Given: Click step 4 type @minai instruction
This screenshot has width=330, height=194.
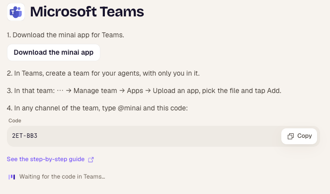Looking at the screenshot, I should [x=97, y=108].
